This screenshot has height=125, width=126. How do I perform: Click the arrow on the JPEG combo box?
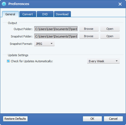pos(51,44)
